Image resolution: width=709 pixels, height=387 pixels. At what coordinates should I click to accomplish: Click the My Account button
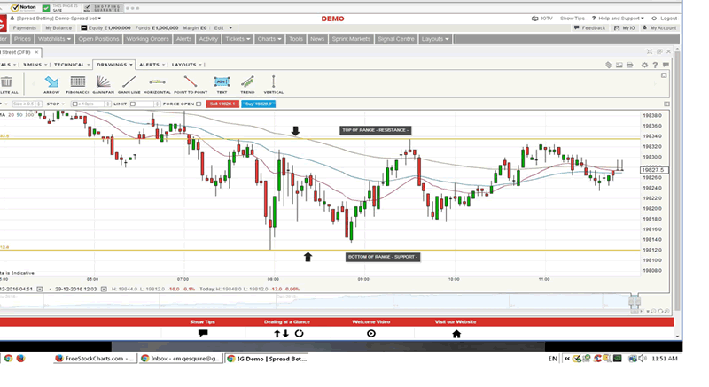pos(659,28)
